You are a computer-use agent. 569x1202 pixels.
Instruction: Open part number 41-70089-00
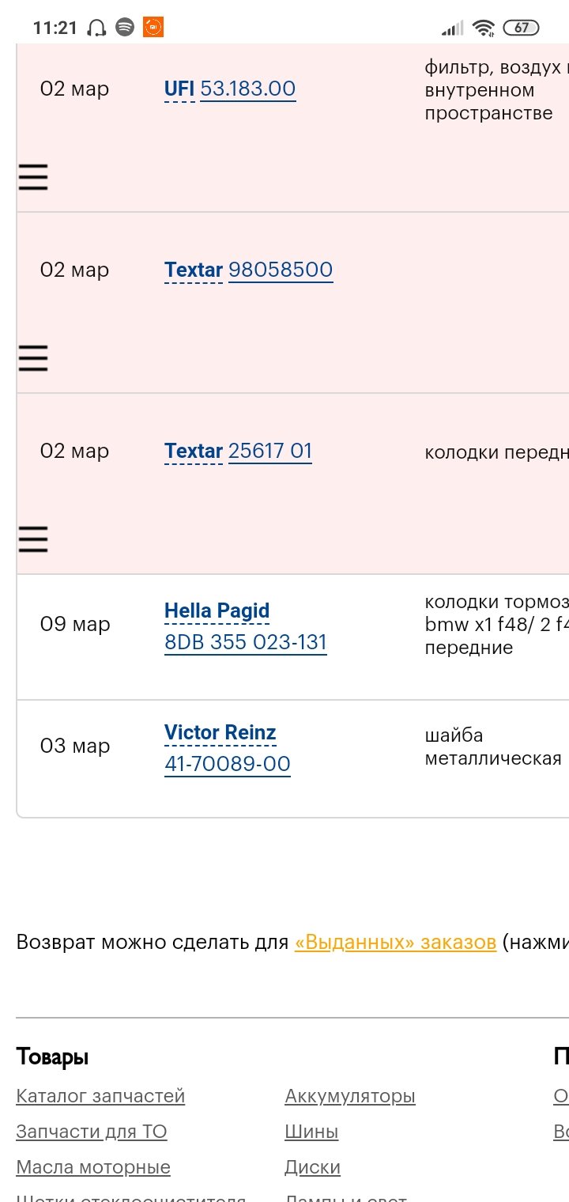(x=228, y=764)
